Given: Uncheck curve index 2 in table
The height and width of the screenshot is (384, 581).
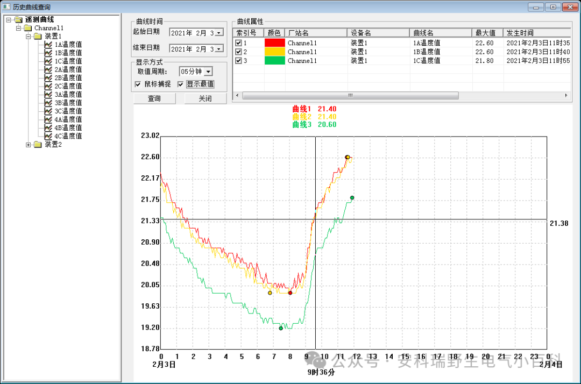Looking at the screenshot, I should click(x=239, y=52).
